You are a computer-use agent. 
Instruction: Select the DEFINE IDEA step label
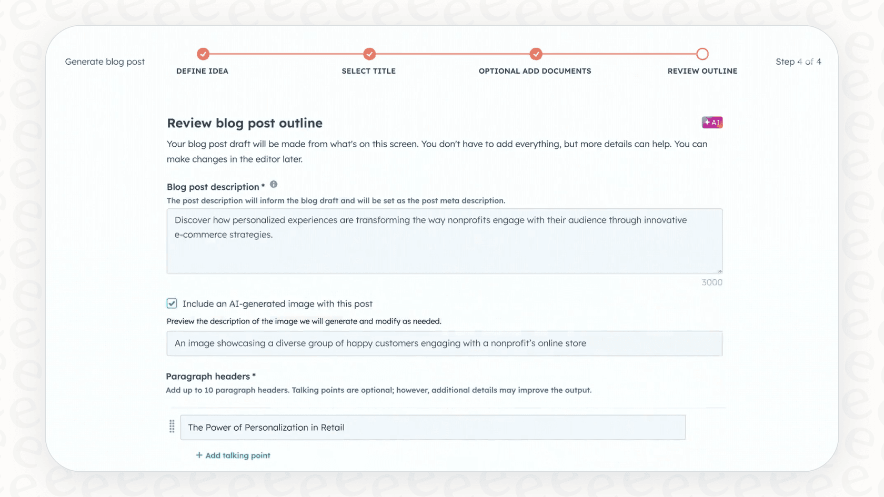pyautogui.click(x=203, y=71)
